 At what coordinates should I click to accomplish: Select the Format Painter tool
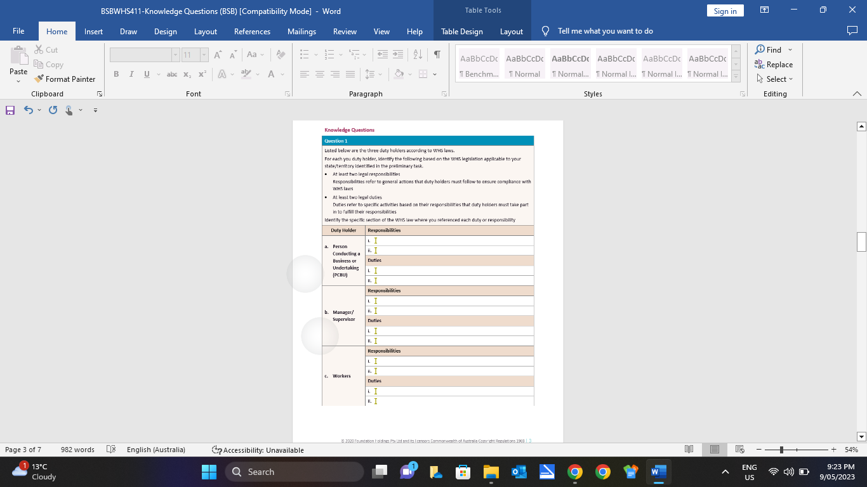pos(64,79)
